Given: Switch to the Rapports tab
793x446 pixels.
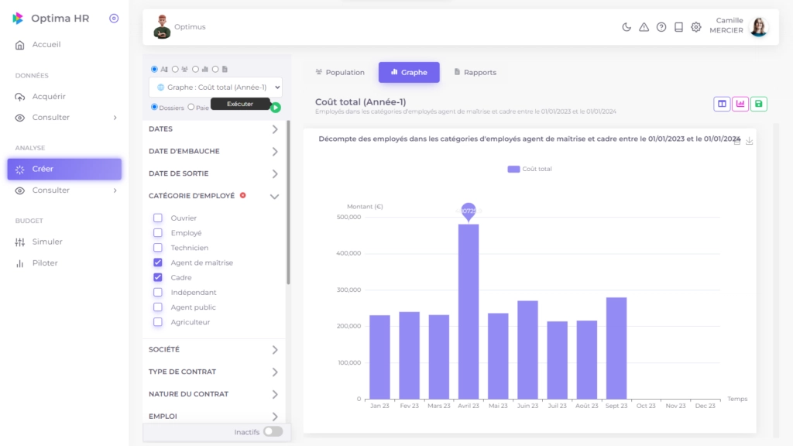Looking at the screenshot, I should coord(475,72).
